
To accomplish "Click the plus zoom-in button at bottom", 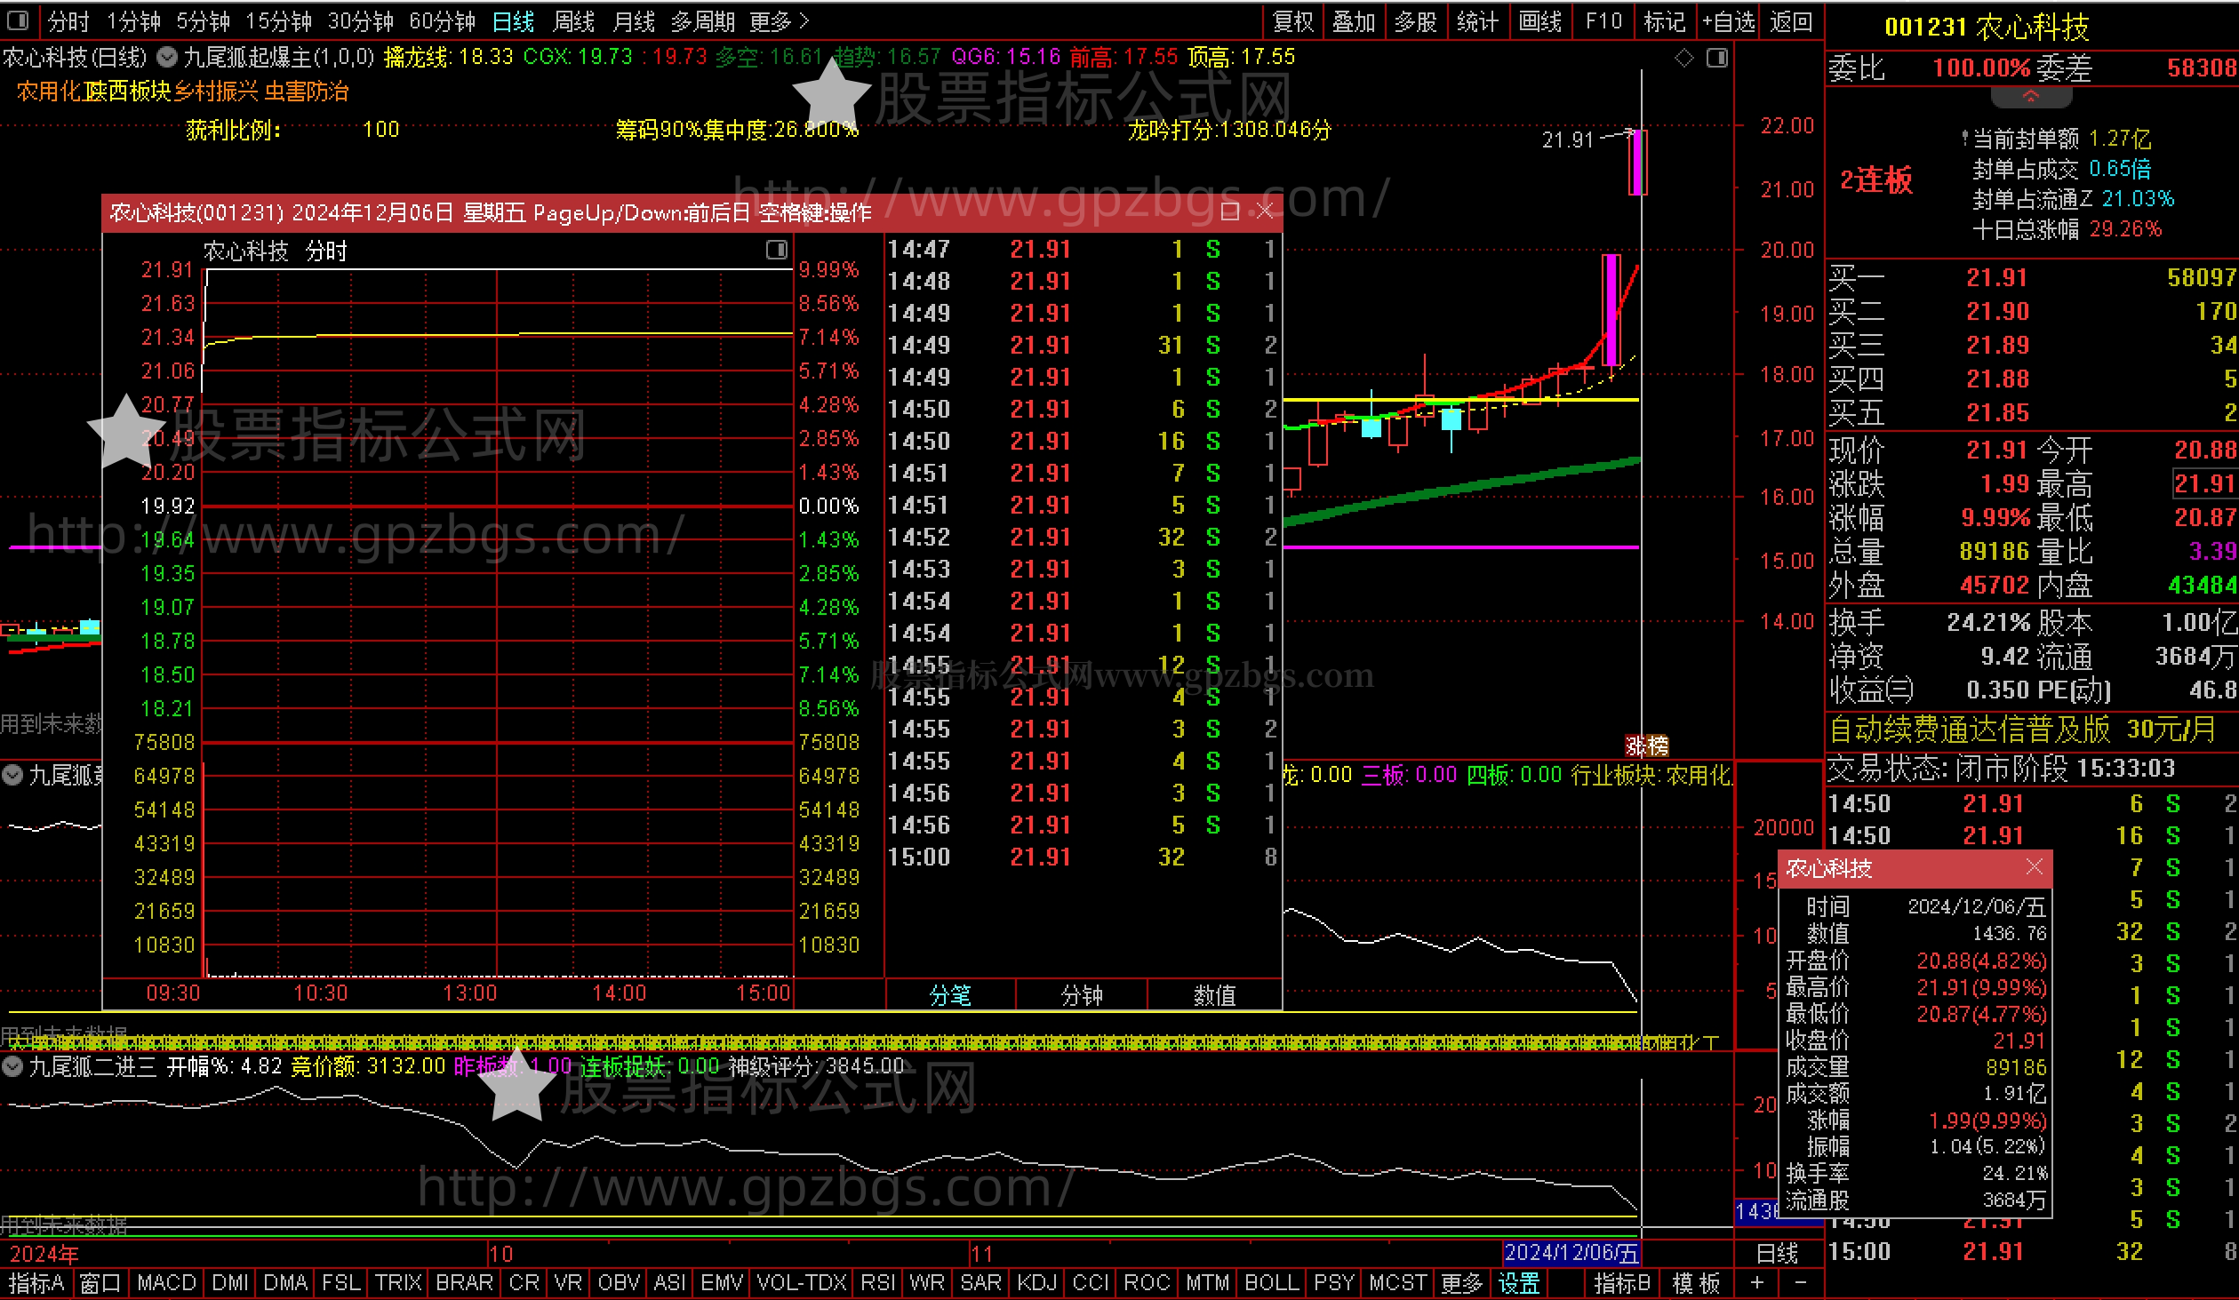I will tap(1757, 1282).
